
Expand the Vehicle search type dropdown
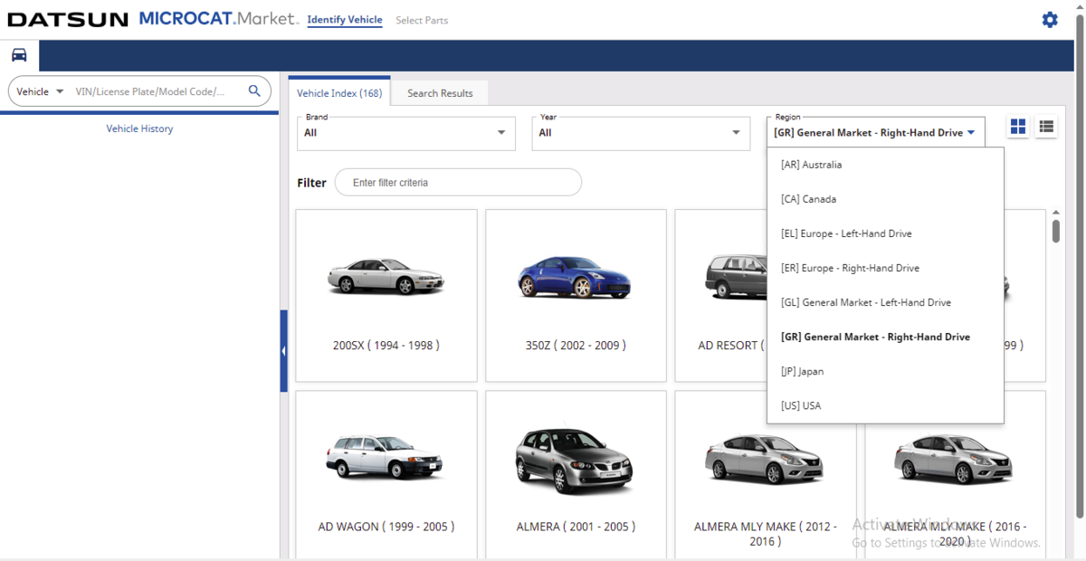click(41, 91)
